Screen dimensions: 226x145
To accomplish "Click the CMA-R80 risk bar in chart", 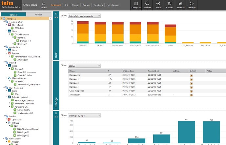I will tap(83, 32).
